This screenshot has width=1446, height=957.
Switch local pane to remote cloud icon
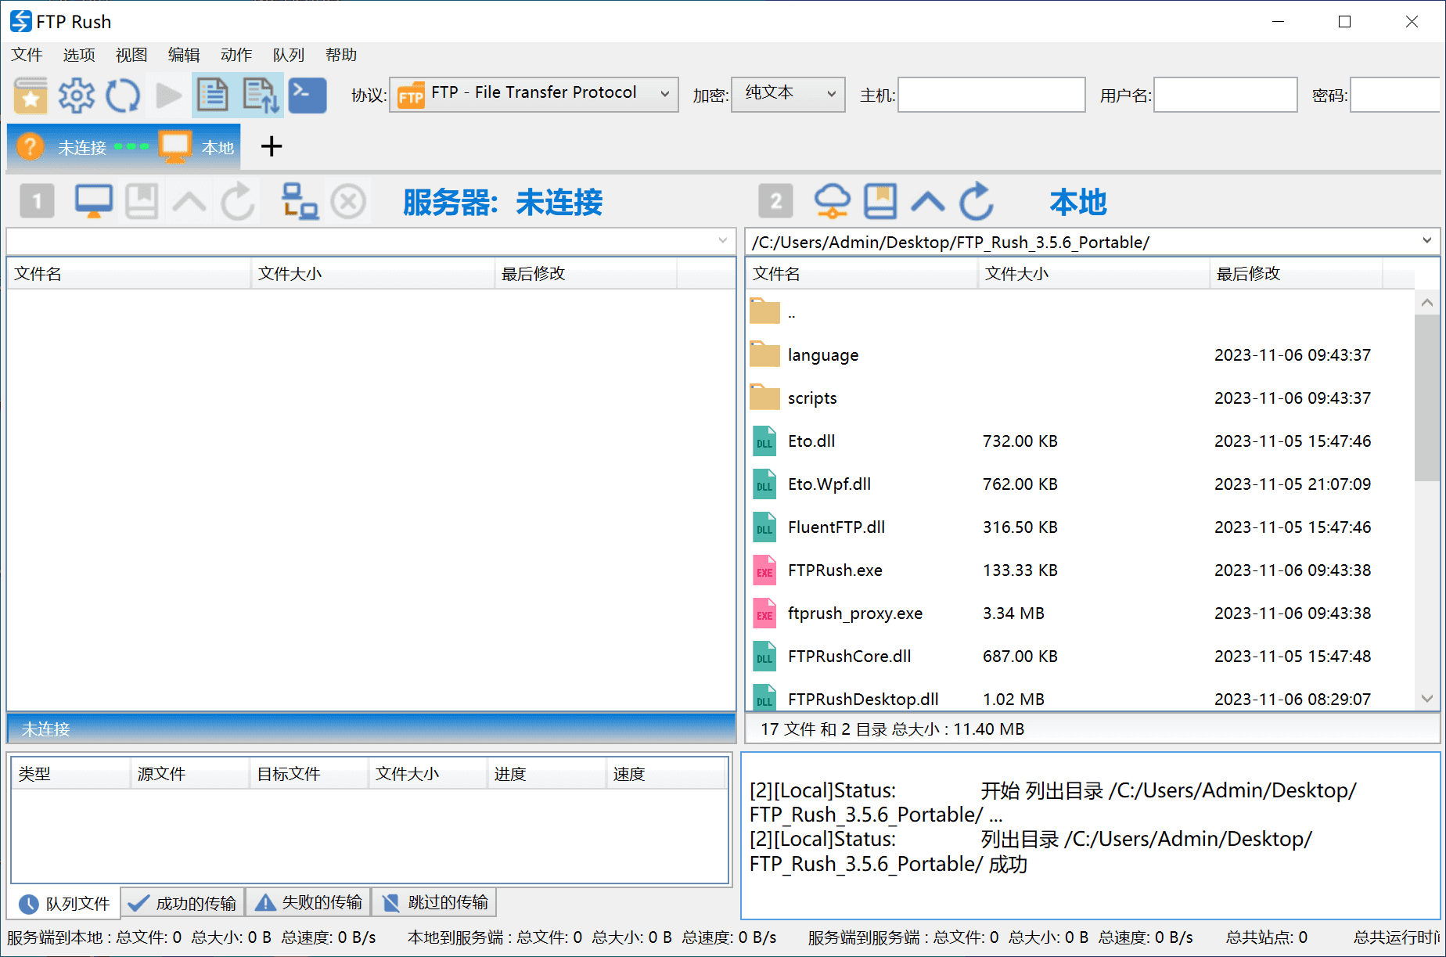click(833, 202)
